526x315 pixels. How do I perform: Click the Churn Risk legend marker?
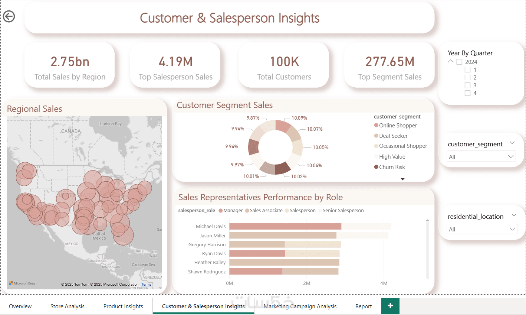pos(376,167)
